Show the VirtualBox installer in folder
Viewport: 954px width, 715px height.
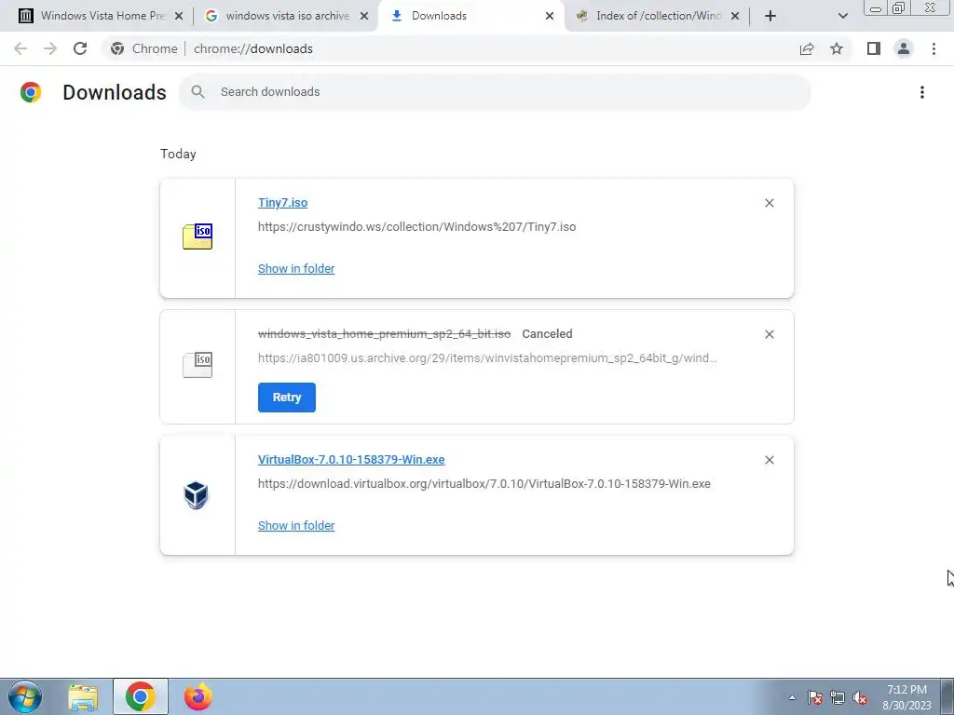pos(296,526)
